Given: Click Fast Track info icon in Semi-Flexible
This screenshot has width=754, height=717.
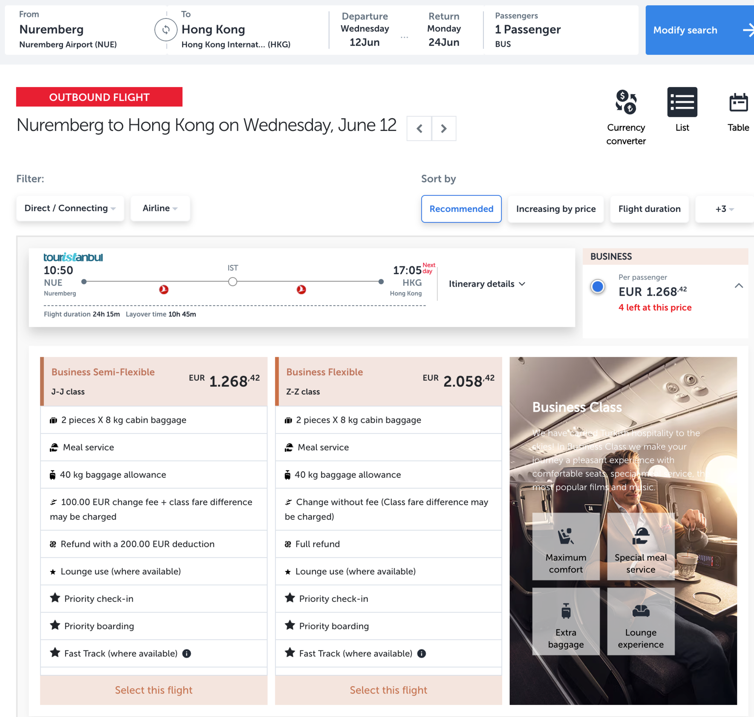Looking at the screenshot, I should [x=186, y=654].
